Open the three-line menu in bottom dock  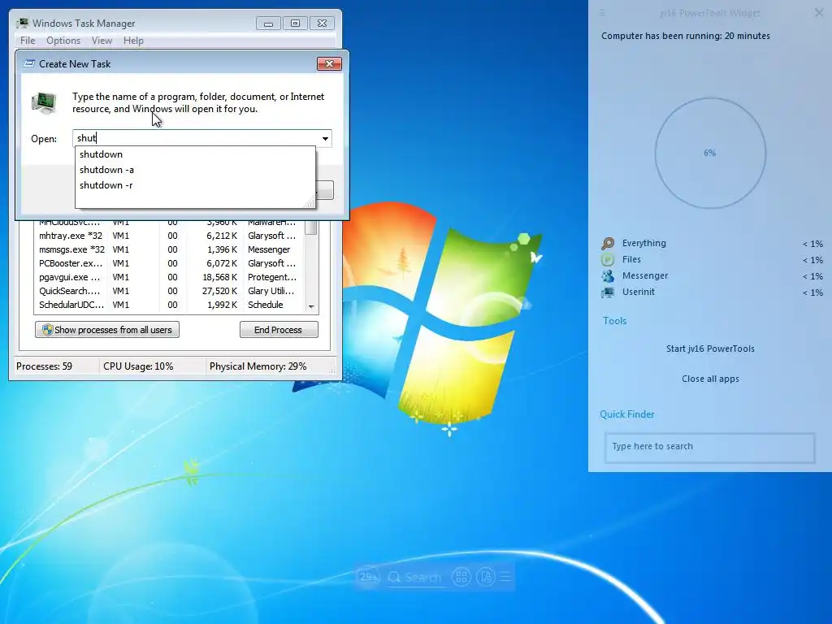(505, 577)
